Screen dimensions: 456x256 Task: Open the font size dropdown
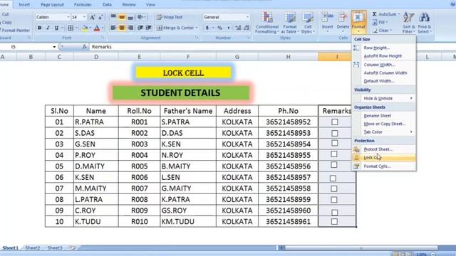click(x=84, y=17)
